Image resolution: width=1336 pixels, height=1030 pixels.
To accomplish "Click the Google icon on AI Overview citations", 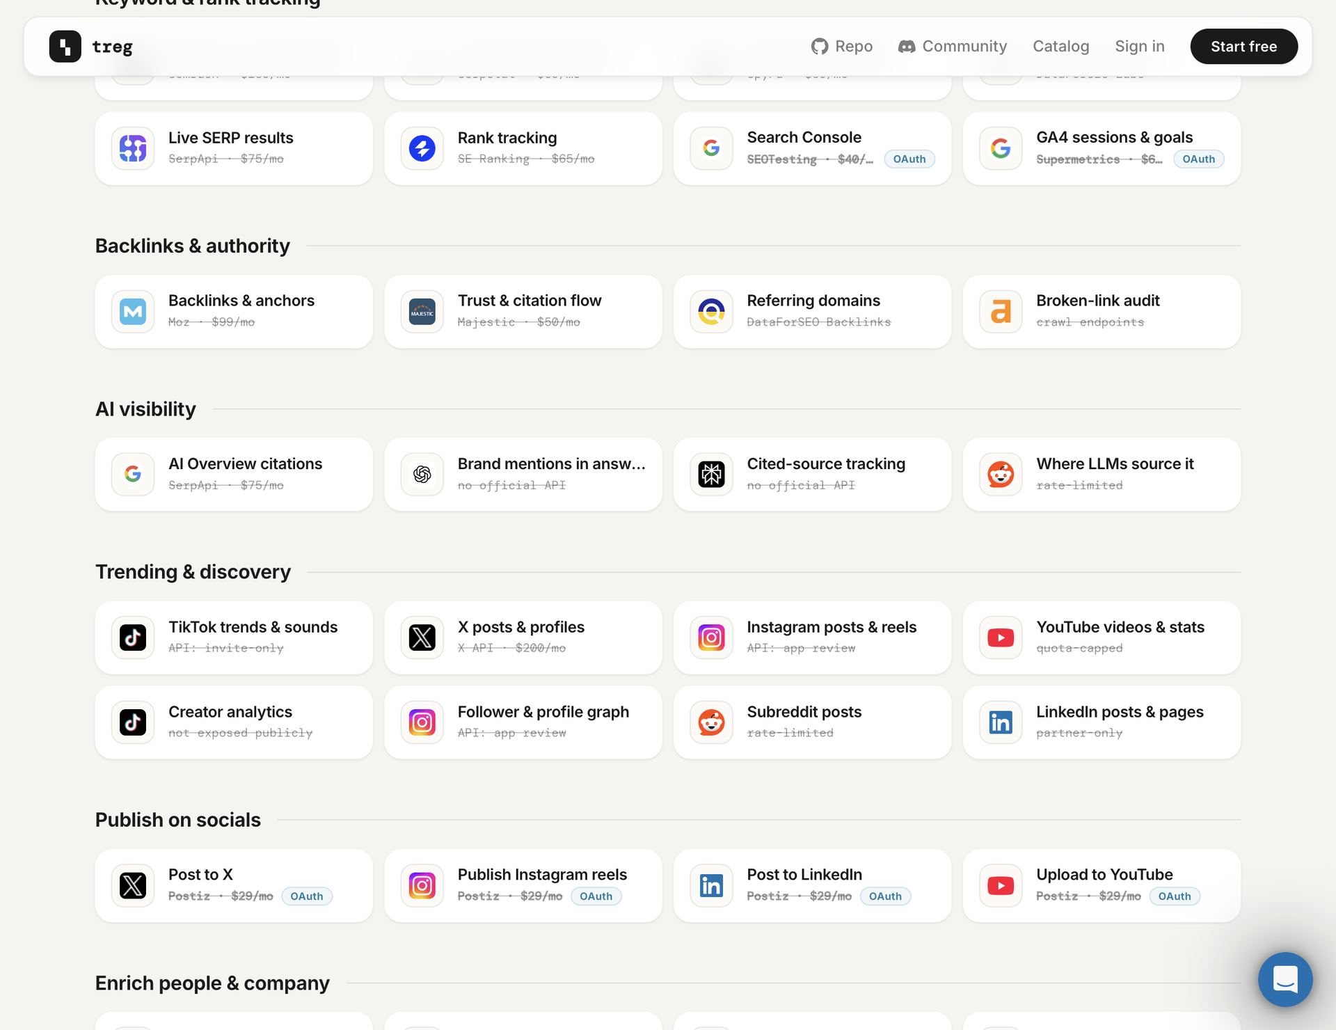I will pyautogui.click(x=133, y=475).
